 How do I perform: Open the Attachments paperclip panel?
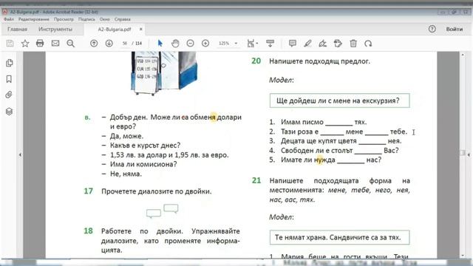tap(9, 95)
